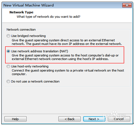Open Help for the wizard
Image resolution: width=134 pixels, height=125 pixels.
16,119
